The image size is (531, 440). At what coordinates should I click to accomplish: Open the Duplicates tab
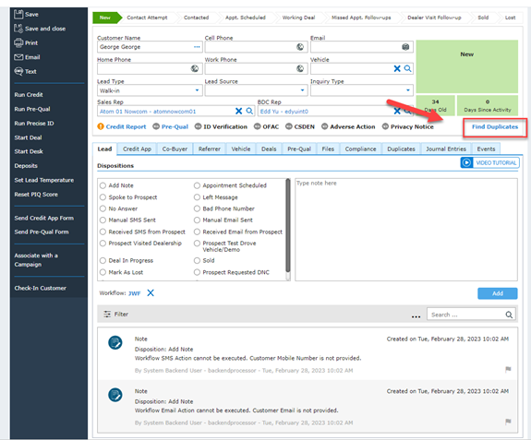tap(402, 149)
